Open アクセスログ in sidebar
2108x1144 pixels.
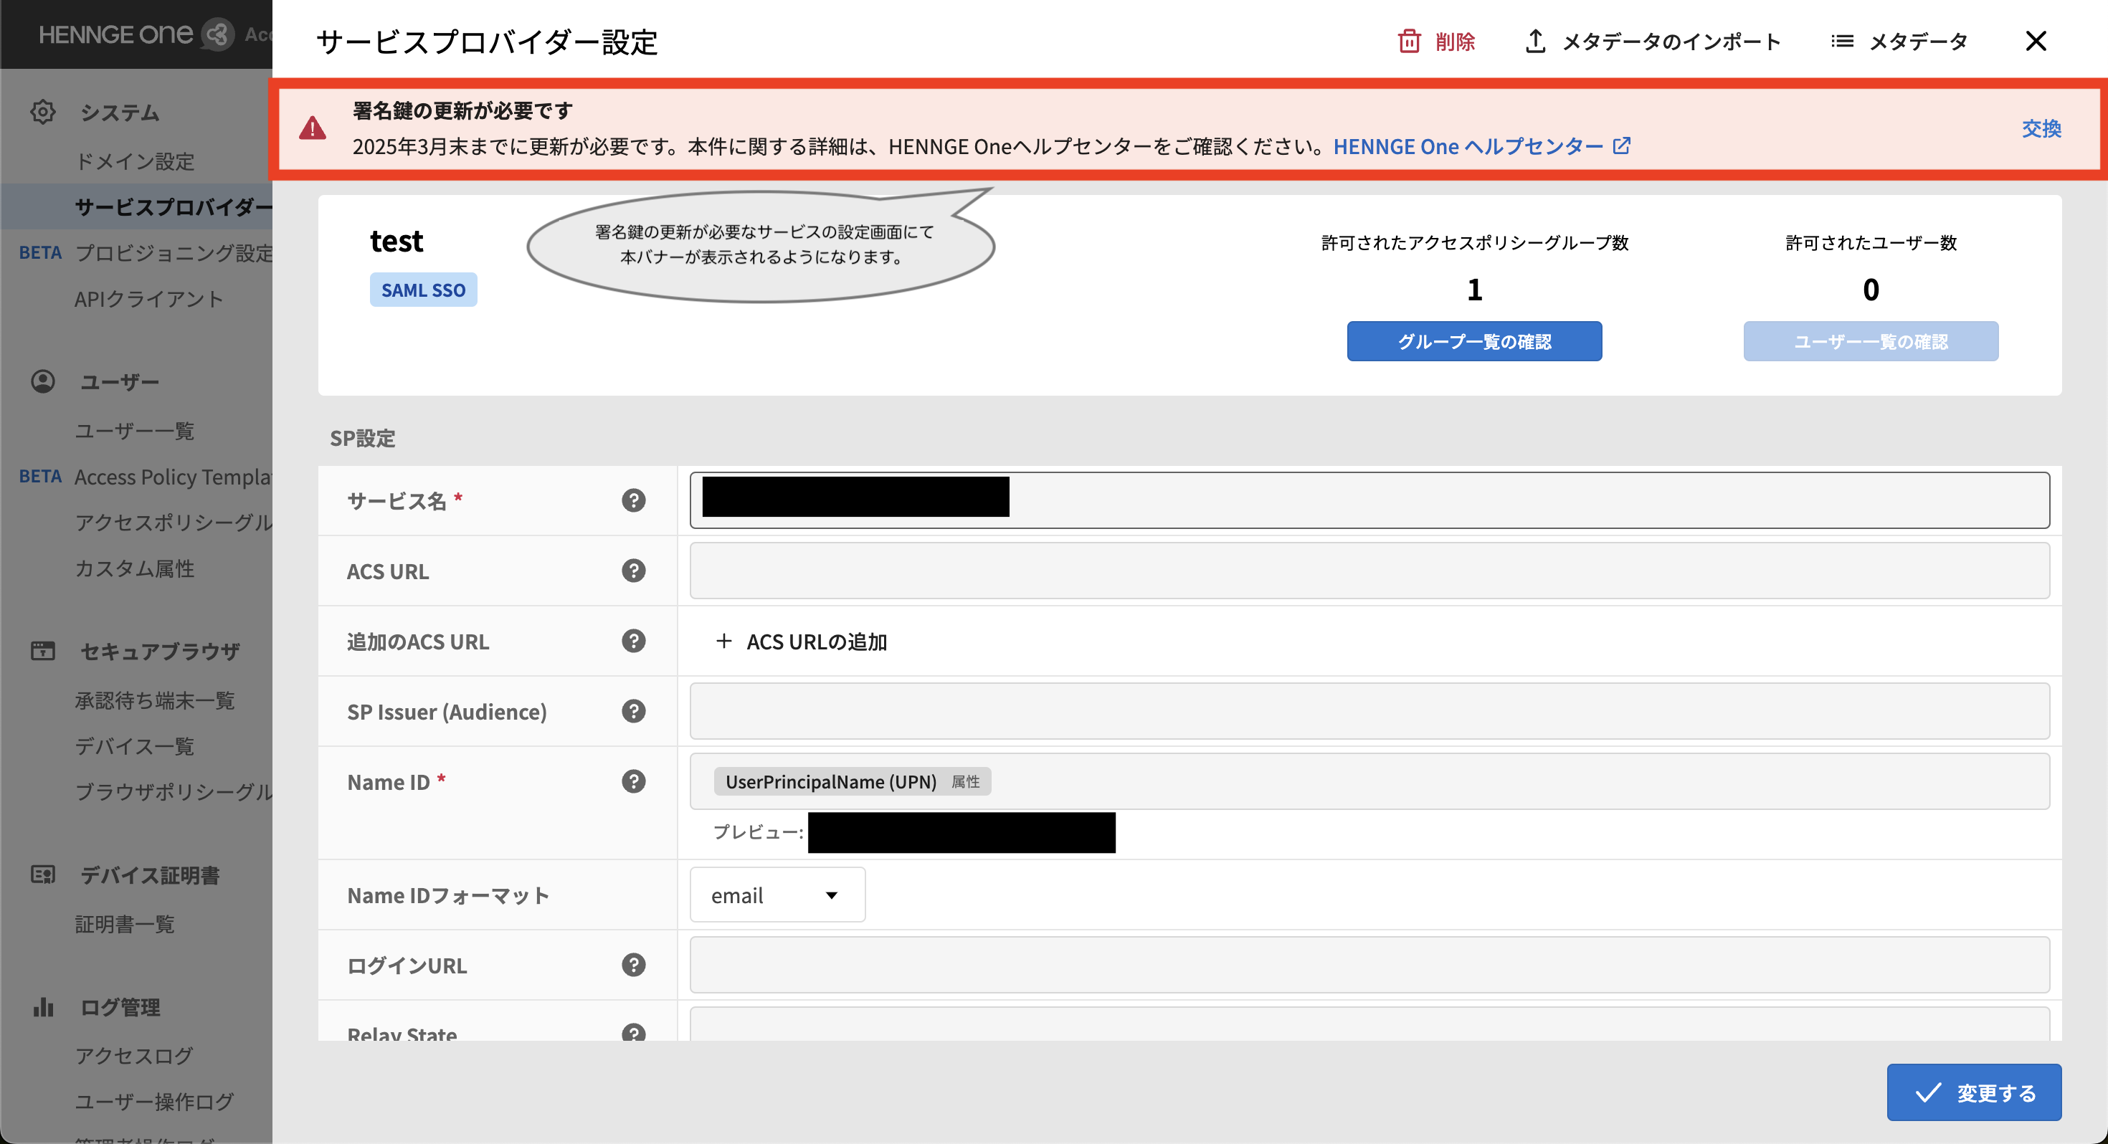134,1056
